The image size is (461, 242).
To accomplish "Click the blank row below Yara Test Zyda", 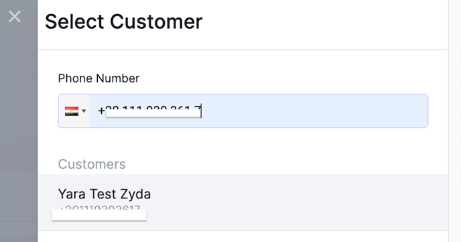I will point(243,237).
